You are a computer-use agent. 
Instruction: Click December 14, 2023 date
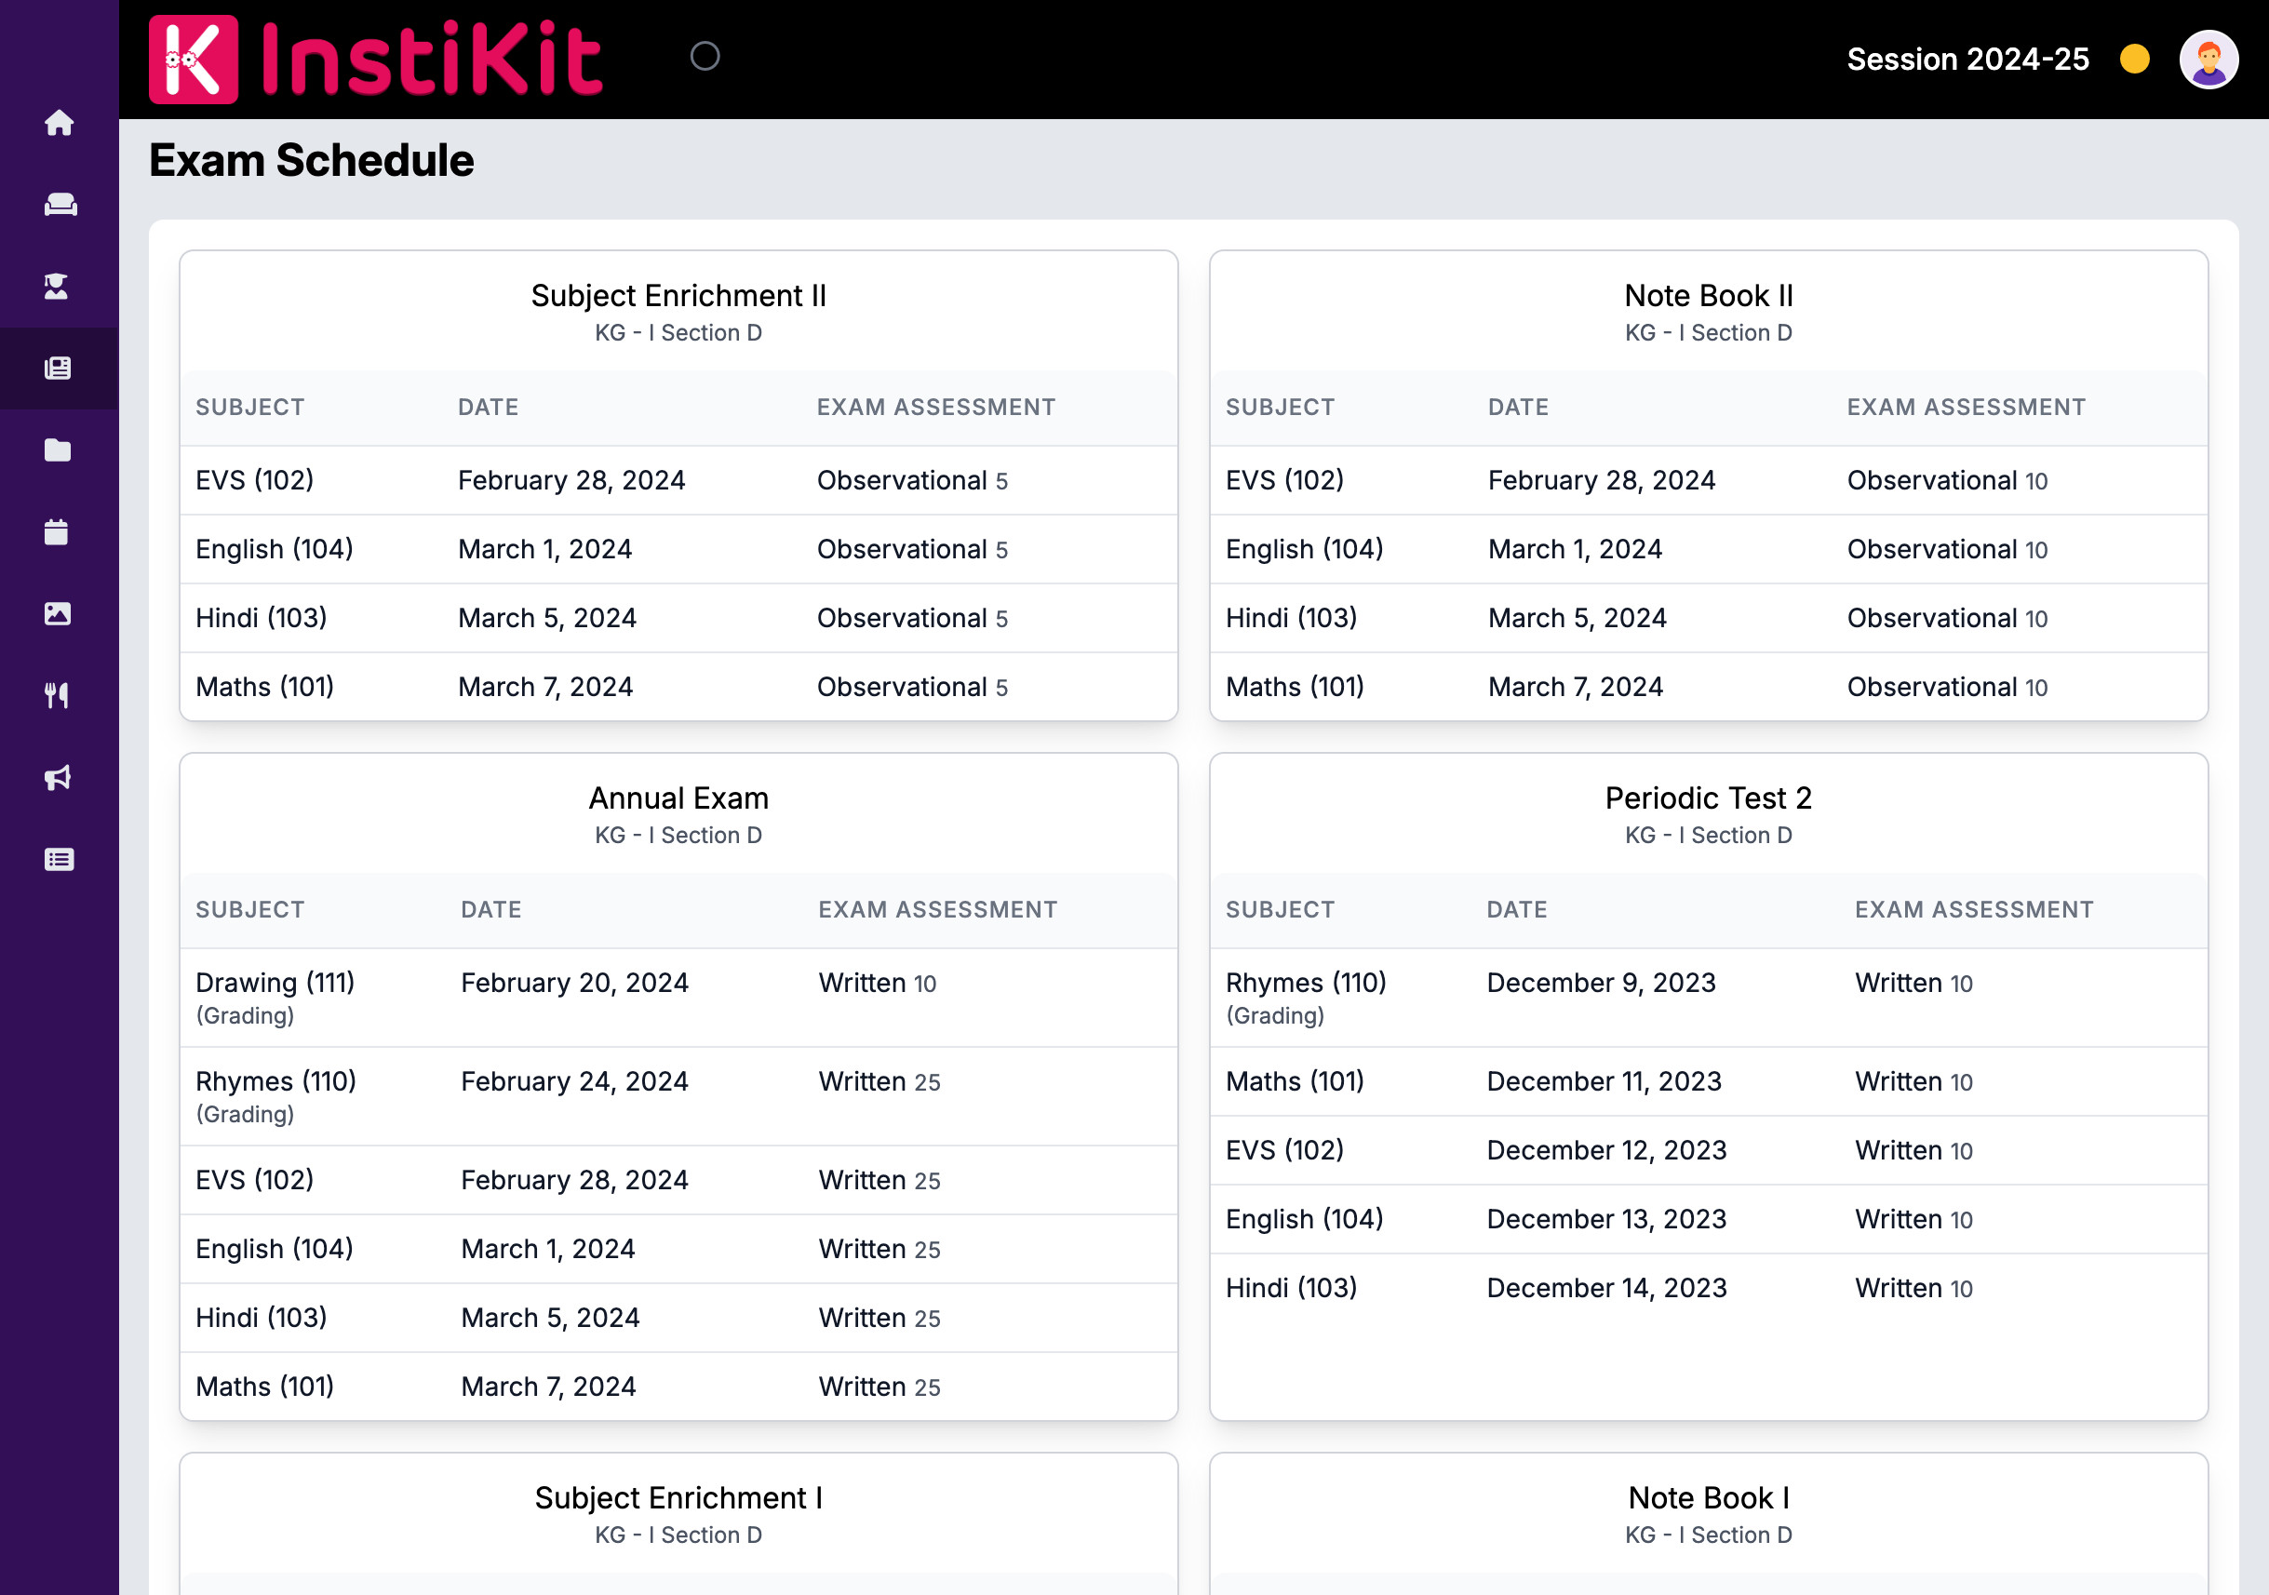coord(1607,1288)
